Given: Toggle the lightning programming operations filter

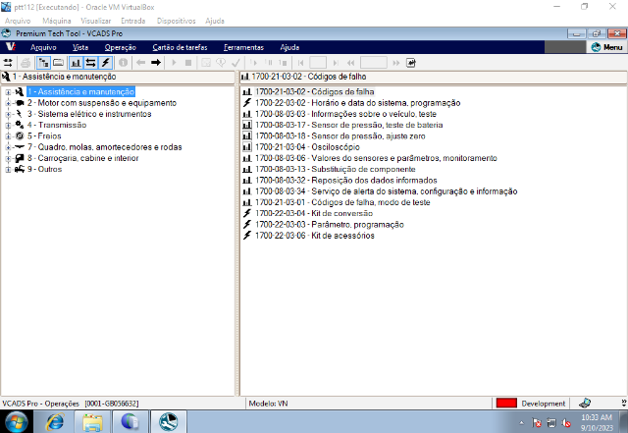Looking at the screenshot, I should point(106,63).
